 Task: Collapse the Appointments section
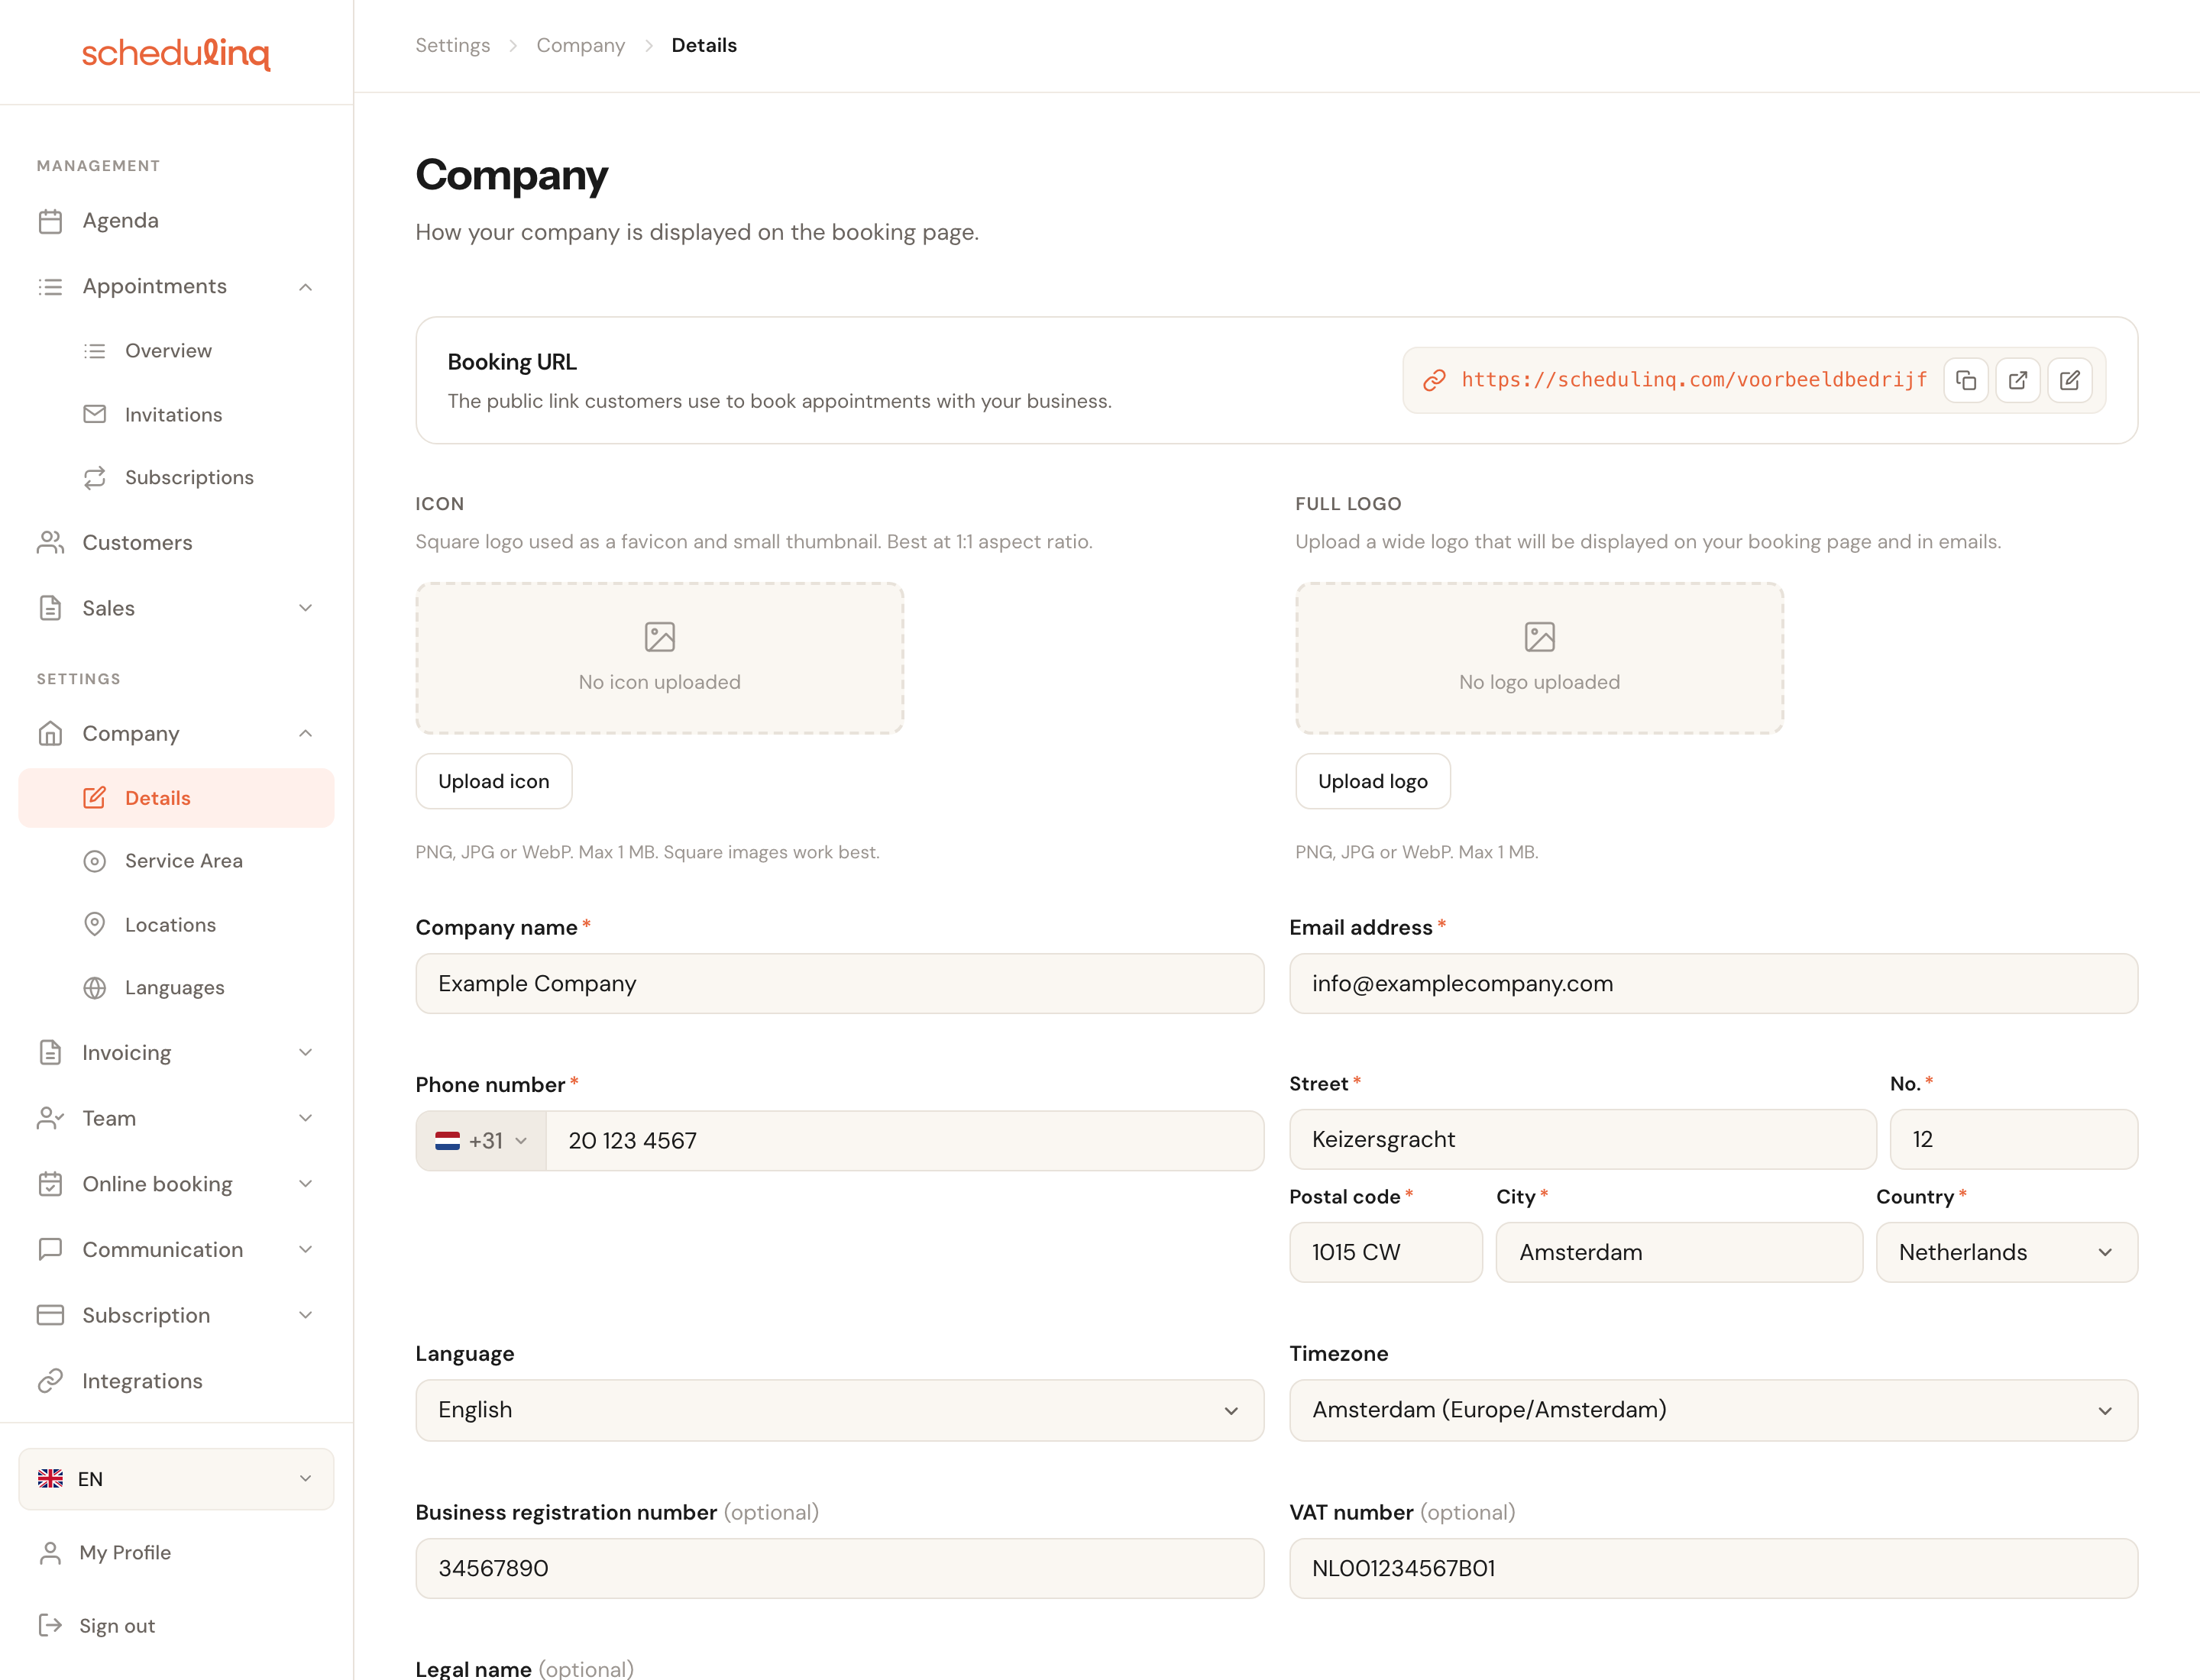(305, 287)
